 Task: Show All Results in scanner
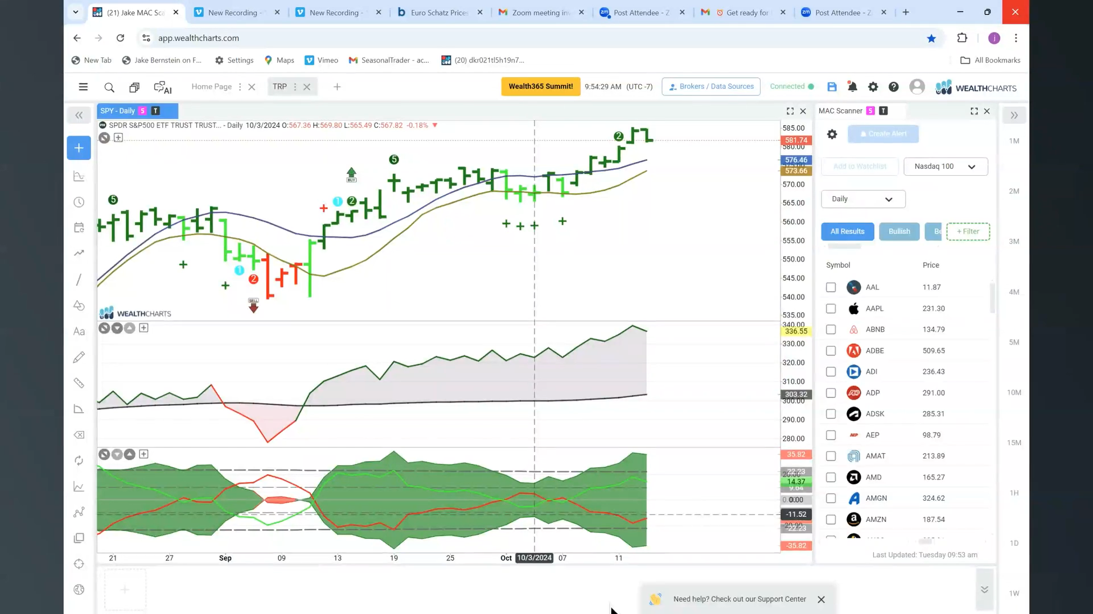click(847, 231)
